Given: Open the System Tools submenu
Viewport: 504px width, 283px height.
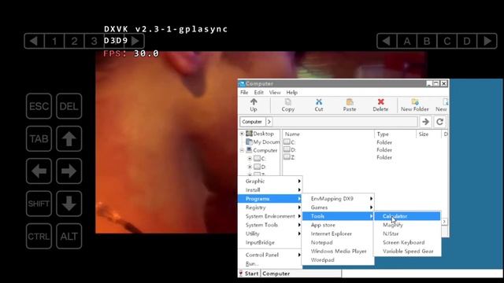Looking at the screenshot, I should pos(270,225).
